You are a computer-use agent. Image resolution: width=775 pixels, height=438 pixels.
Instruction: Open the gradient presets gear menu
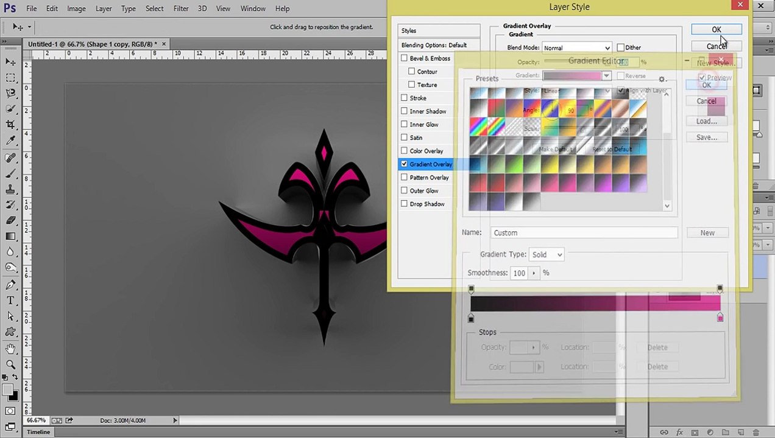click(662, 79)
